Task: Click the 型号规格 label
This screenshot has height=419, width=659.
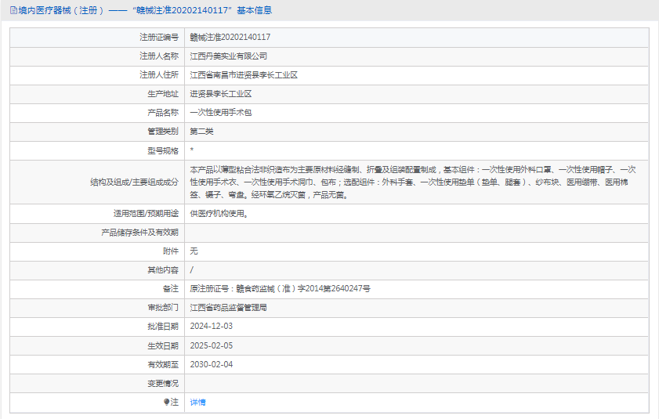Action: 163,151
